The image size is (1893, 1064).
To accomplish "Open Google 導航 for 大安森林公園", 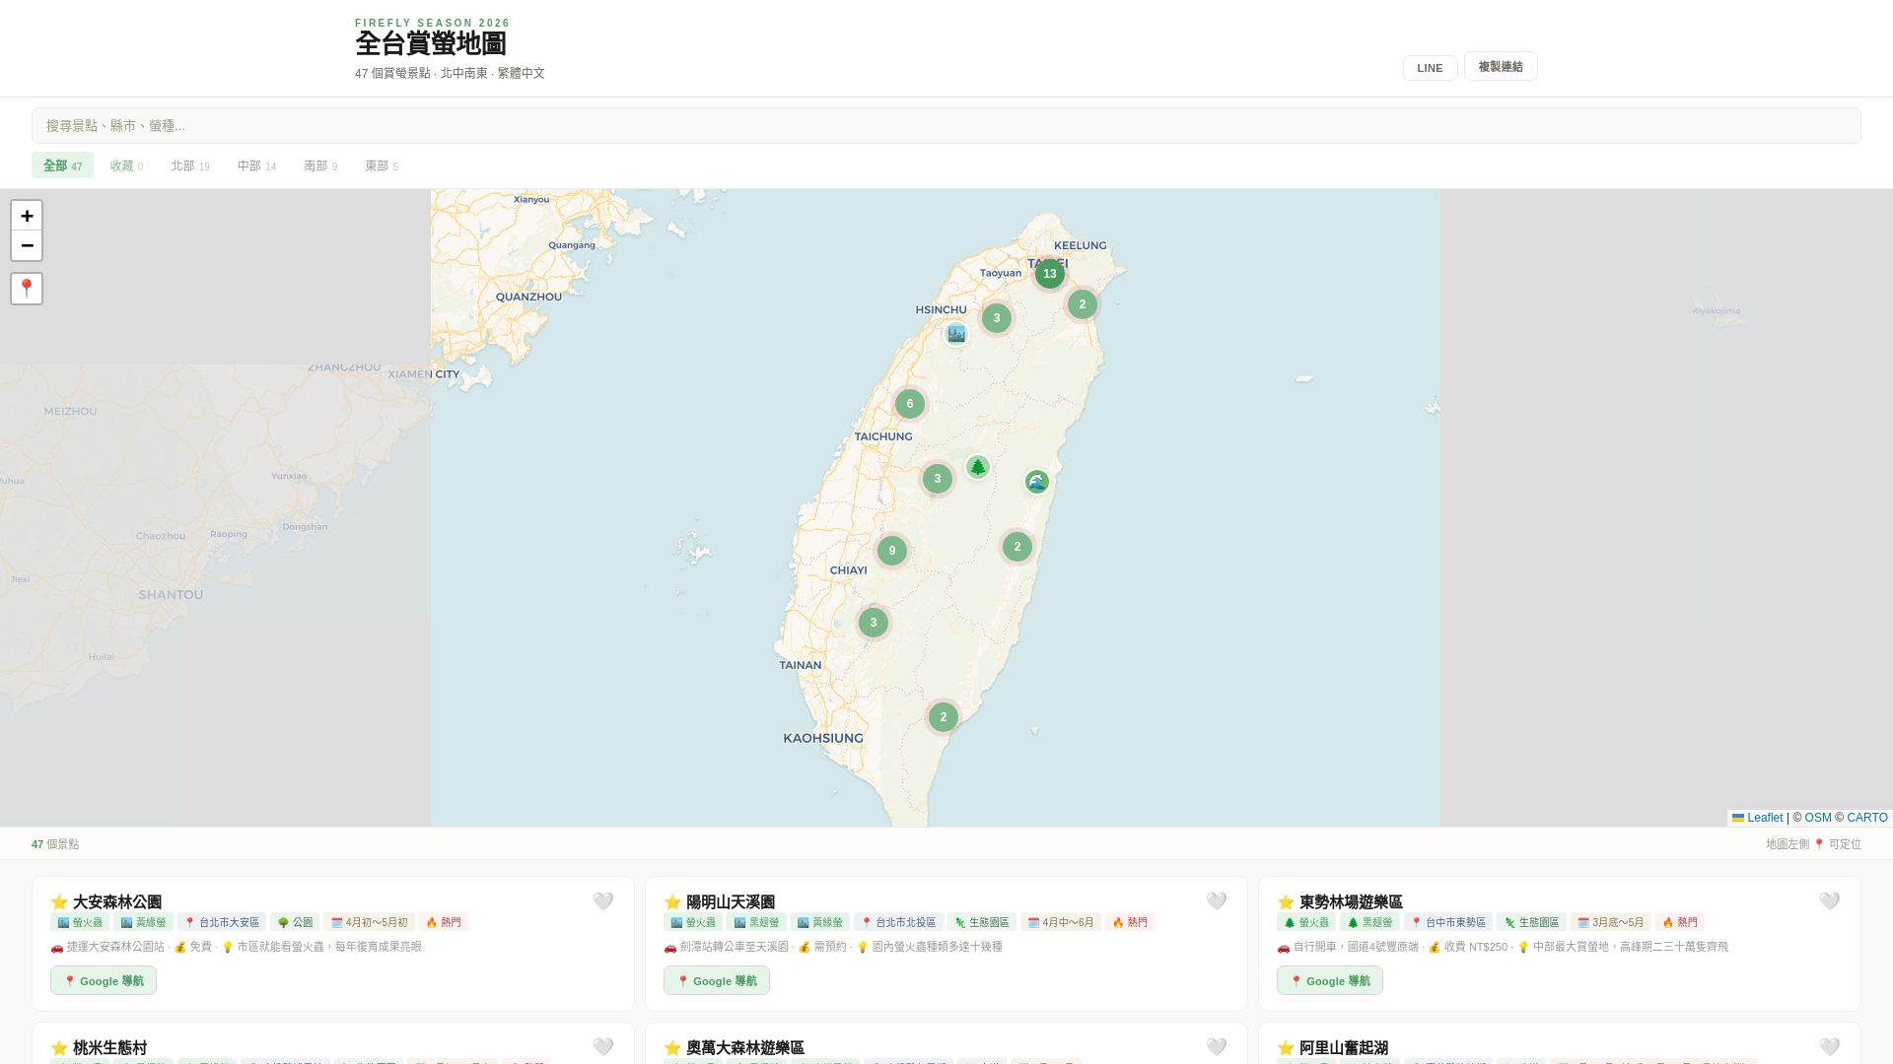I will (104, 980).
